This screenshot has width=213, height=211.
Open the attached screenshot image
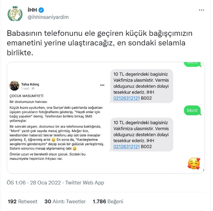106,117
